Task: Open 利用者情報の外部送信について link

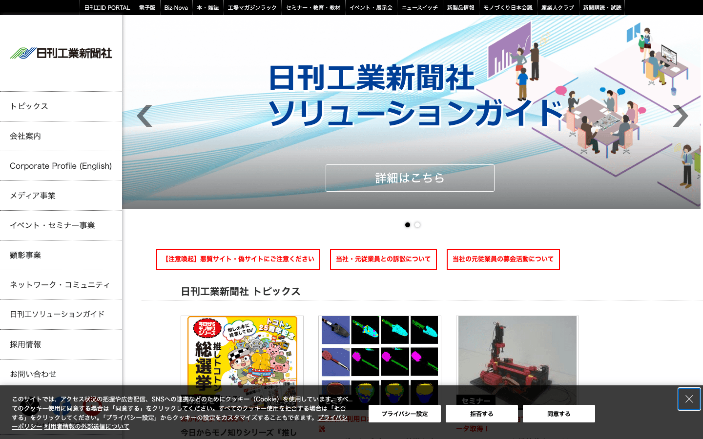Action: [x=87, y=427]
